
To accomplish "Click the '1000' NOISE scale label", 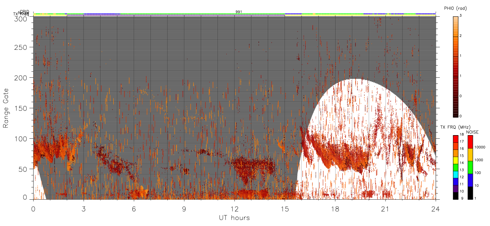I will tap(480, 160).
